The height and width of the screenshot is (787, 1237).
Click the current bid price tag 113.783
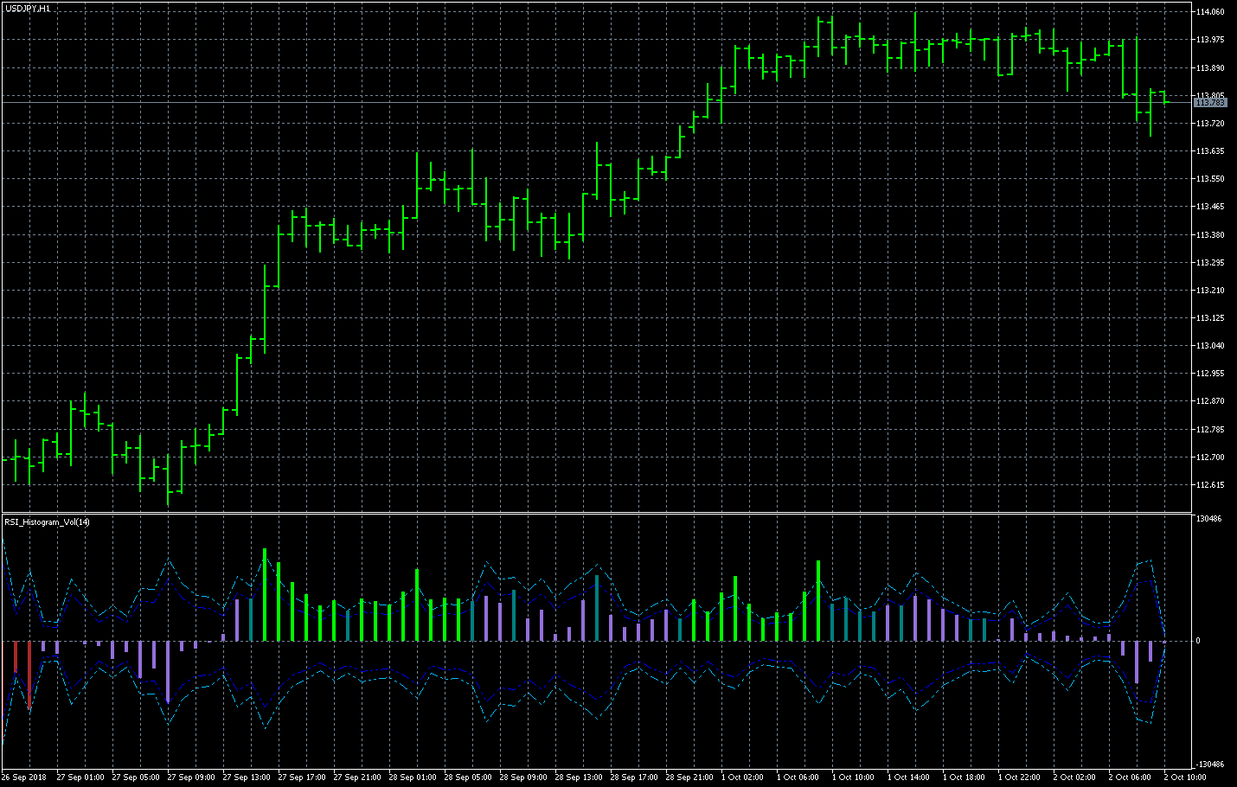pos(1210,103)
